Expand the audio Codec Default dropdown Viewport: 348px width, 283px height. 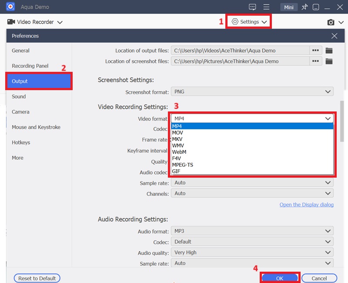[252, 242]
